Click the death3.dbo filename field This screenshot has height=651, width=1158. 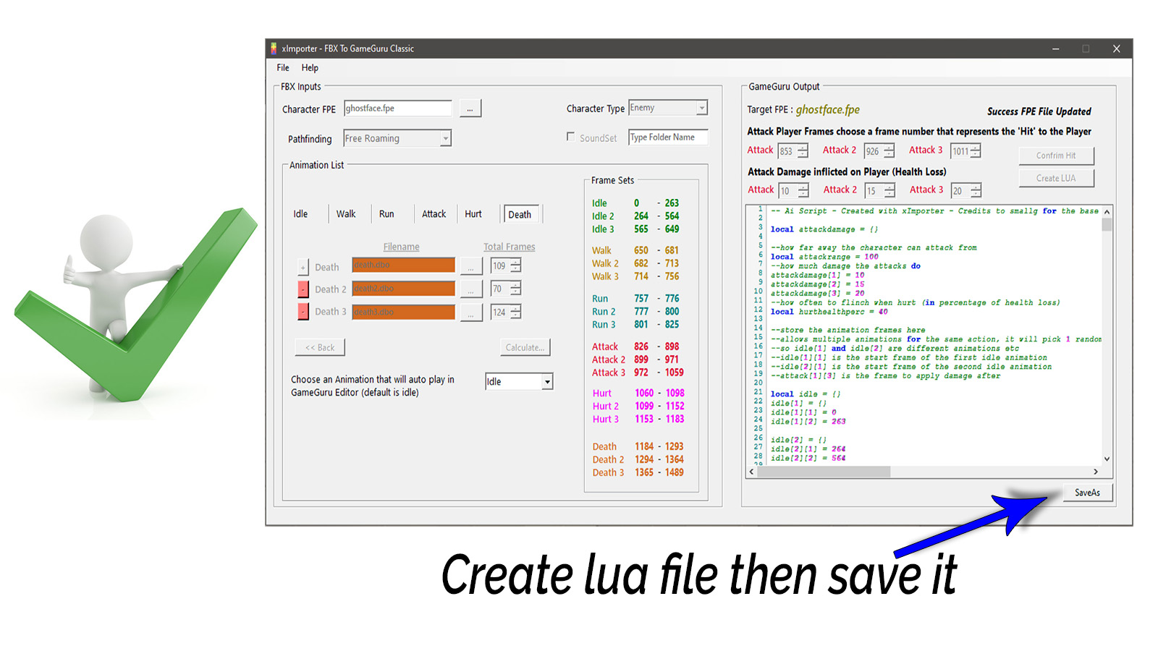pyautogui.click(x=404, y=312)
